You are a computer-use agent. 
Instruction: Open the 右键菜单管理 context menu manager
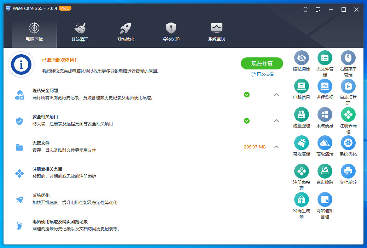pyautogui.click(x=348, y=64)
